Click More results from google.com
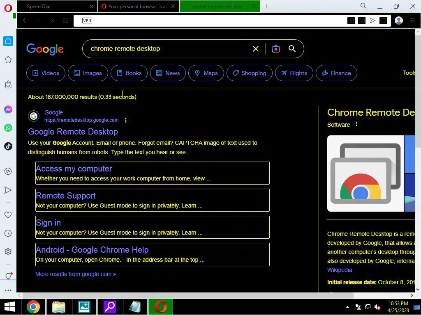Viewport: 421px width, 315px height. coord(76,274)
